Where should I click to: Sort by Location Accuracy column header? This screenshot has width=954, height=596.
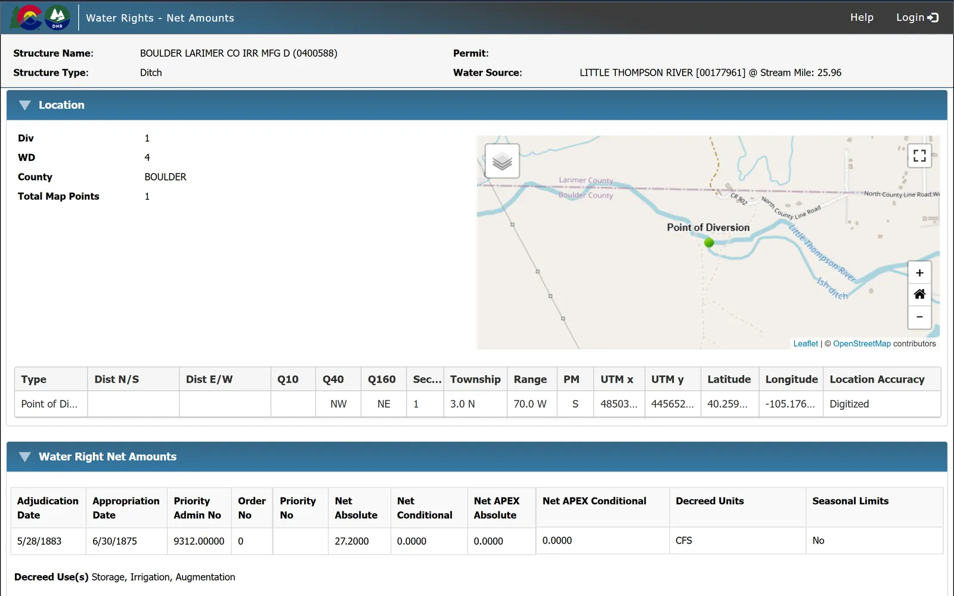[882, 379]
